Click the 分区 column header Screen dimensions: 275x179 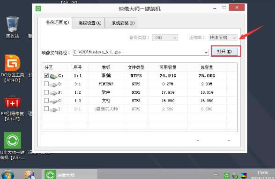point(49,67)
